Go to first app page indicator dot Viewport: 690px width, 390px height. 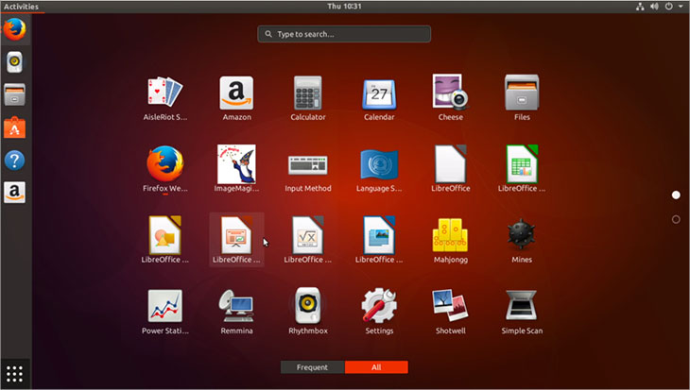click(676, 195)
